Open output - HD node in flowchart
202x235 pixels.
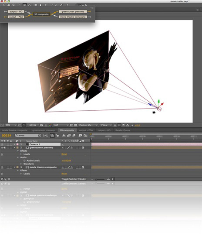[x=16, y=11]
